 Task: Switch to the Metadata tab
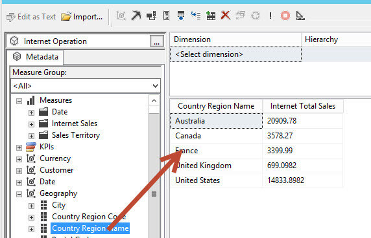36,57
